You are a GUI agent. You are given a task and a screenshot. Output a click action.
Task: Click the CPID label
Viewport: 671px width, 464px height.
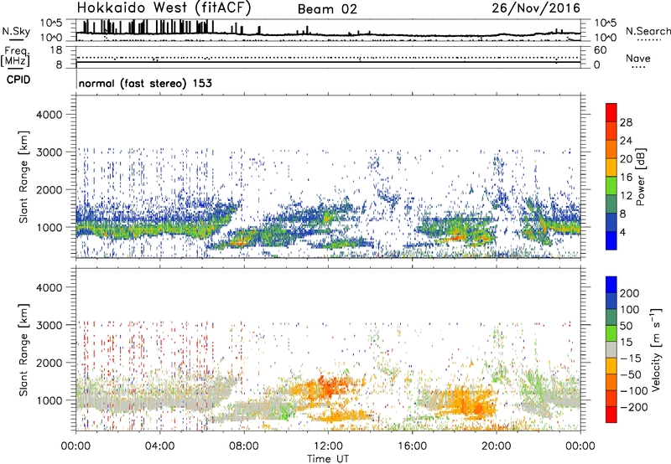[x=18, y=80]
